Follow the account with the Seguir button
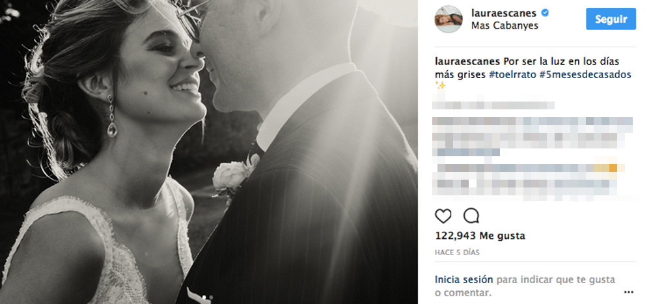Viewport: 651px width, 304px height. 611,19
